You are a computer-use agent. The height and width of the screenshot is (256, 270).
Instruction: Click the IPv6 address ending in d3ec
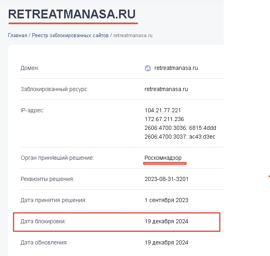pos(180,137)
